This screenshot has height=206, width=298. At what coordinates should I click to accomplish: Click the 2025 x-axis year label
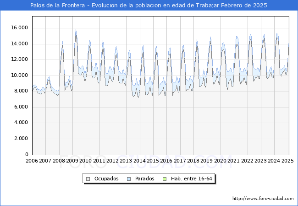(287, 161)
